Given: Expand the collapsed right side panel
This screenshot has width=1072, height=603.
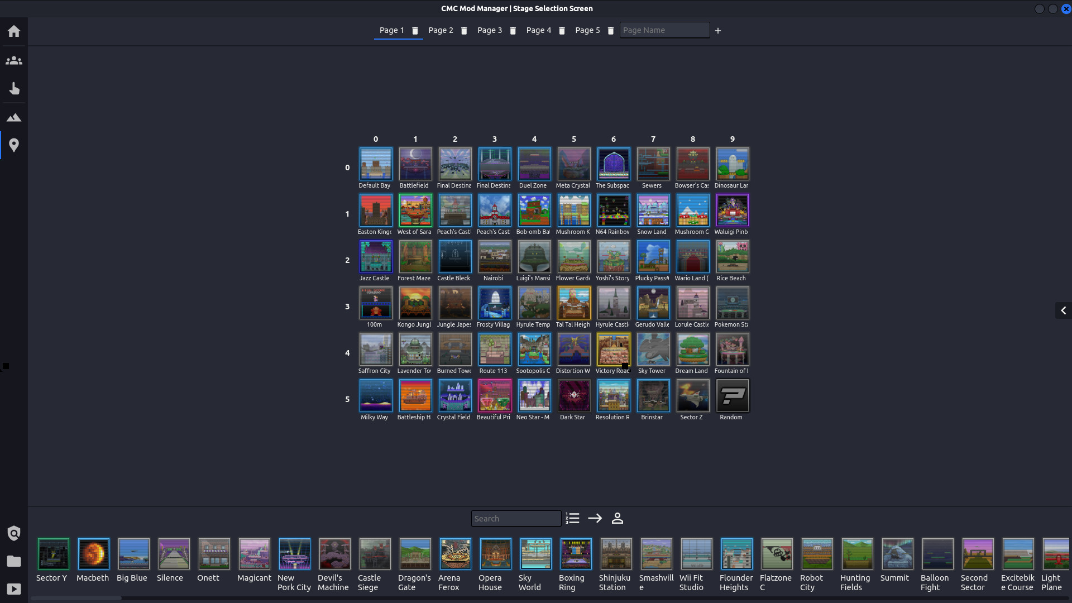Looking at the screenshot, I should point(1063,310).
